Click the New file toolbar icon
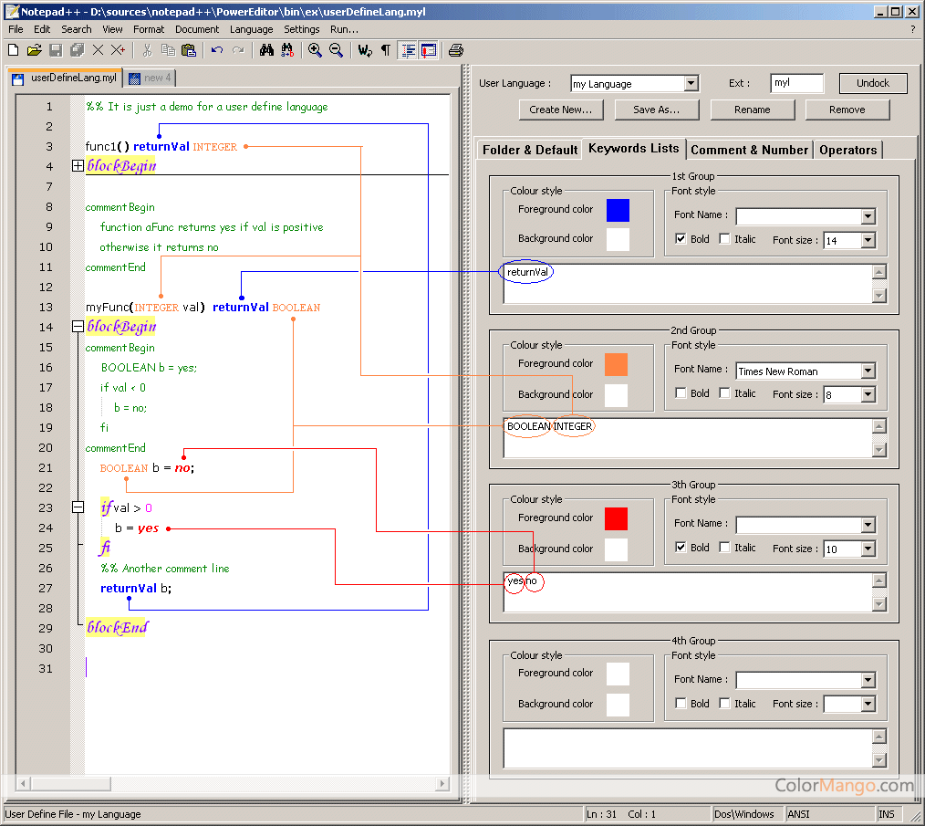 tap(13, 50)
